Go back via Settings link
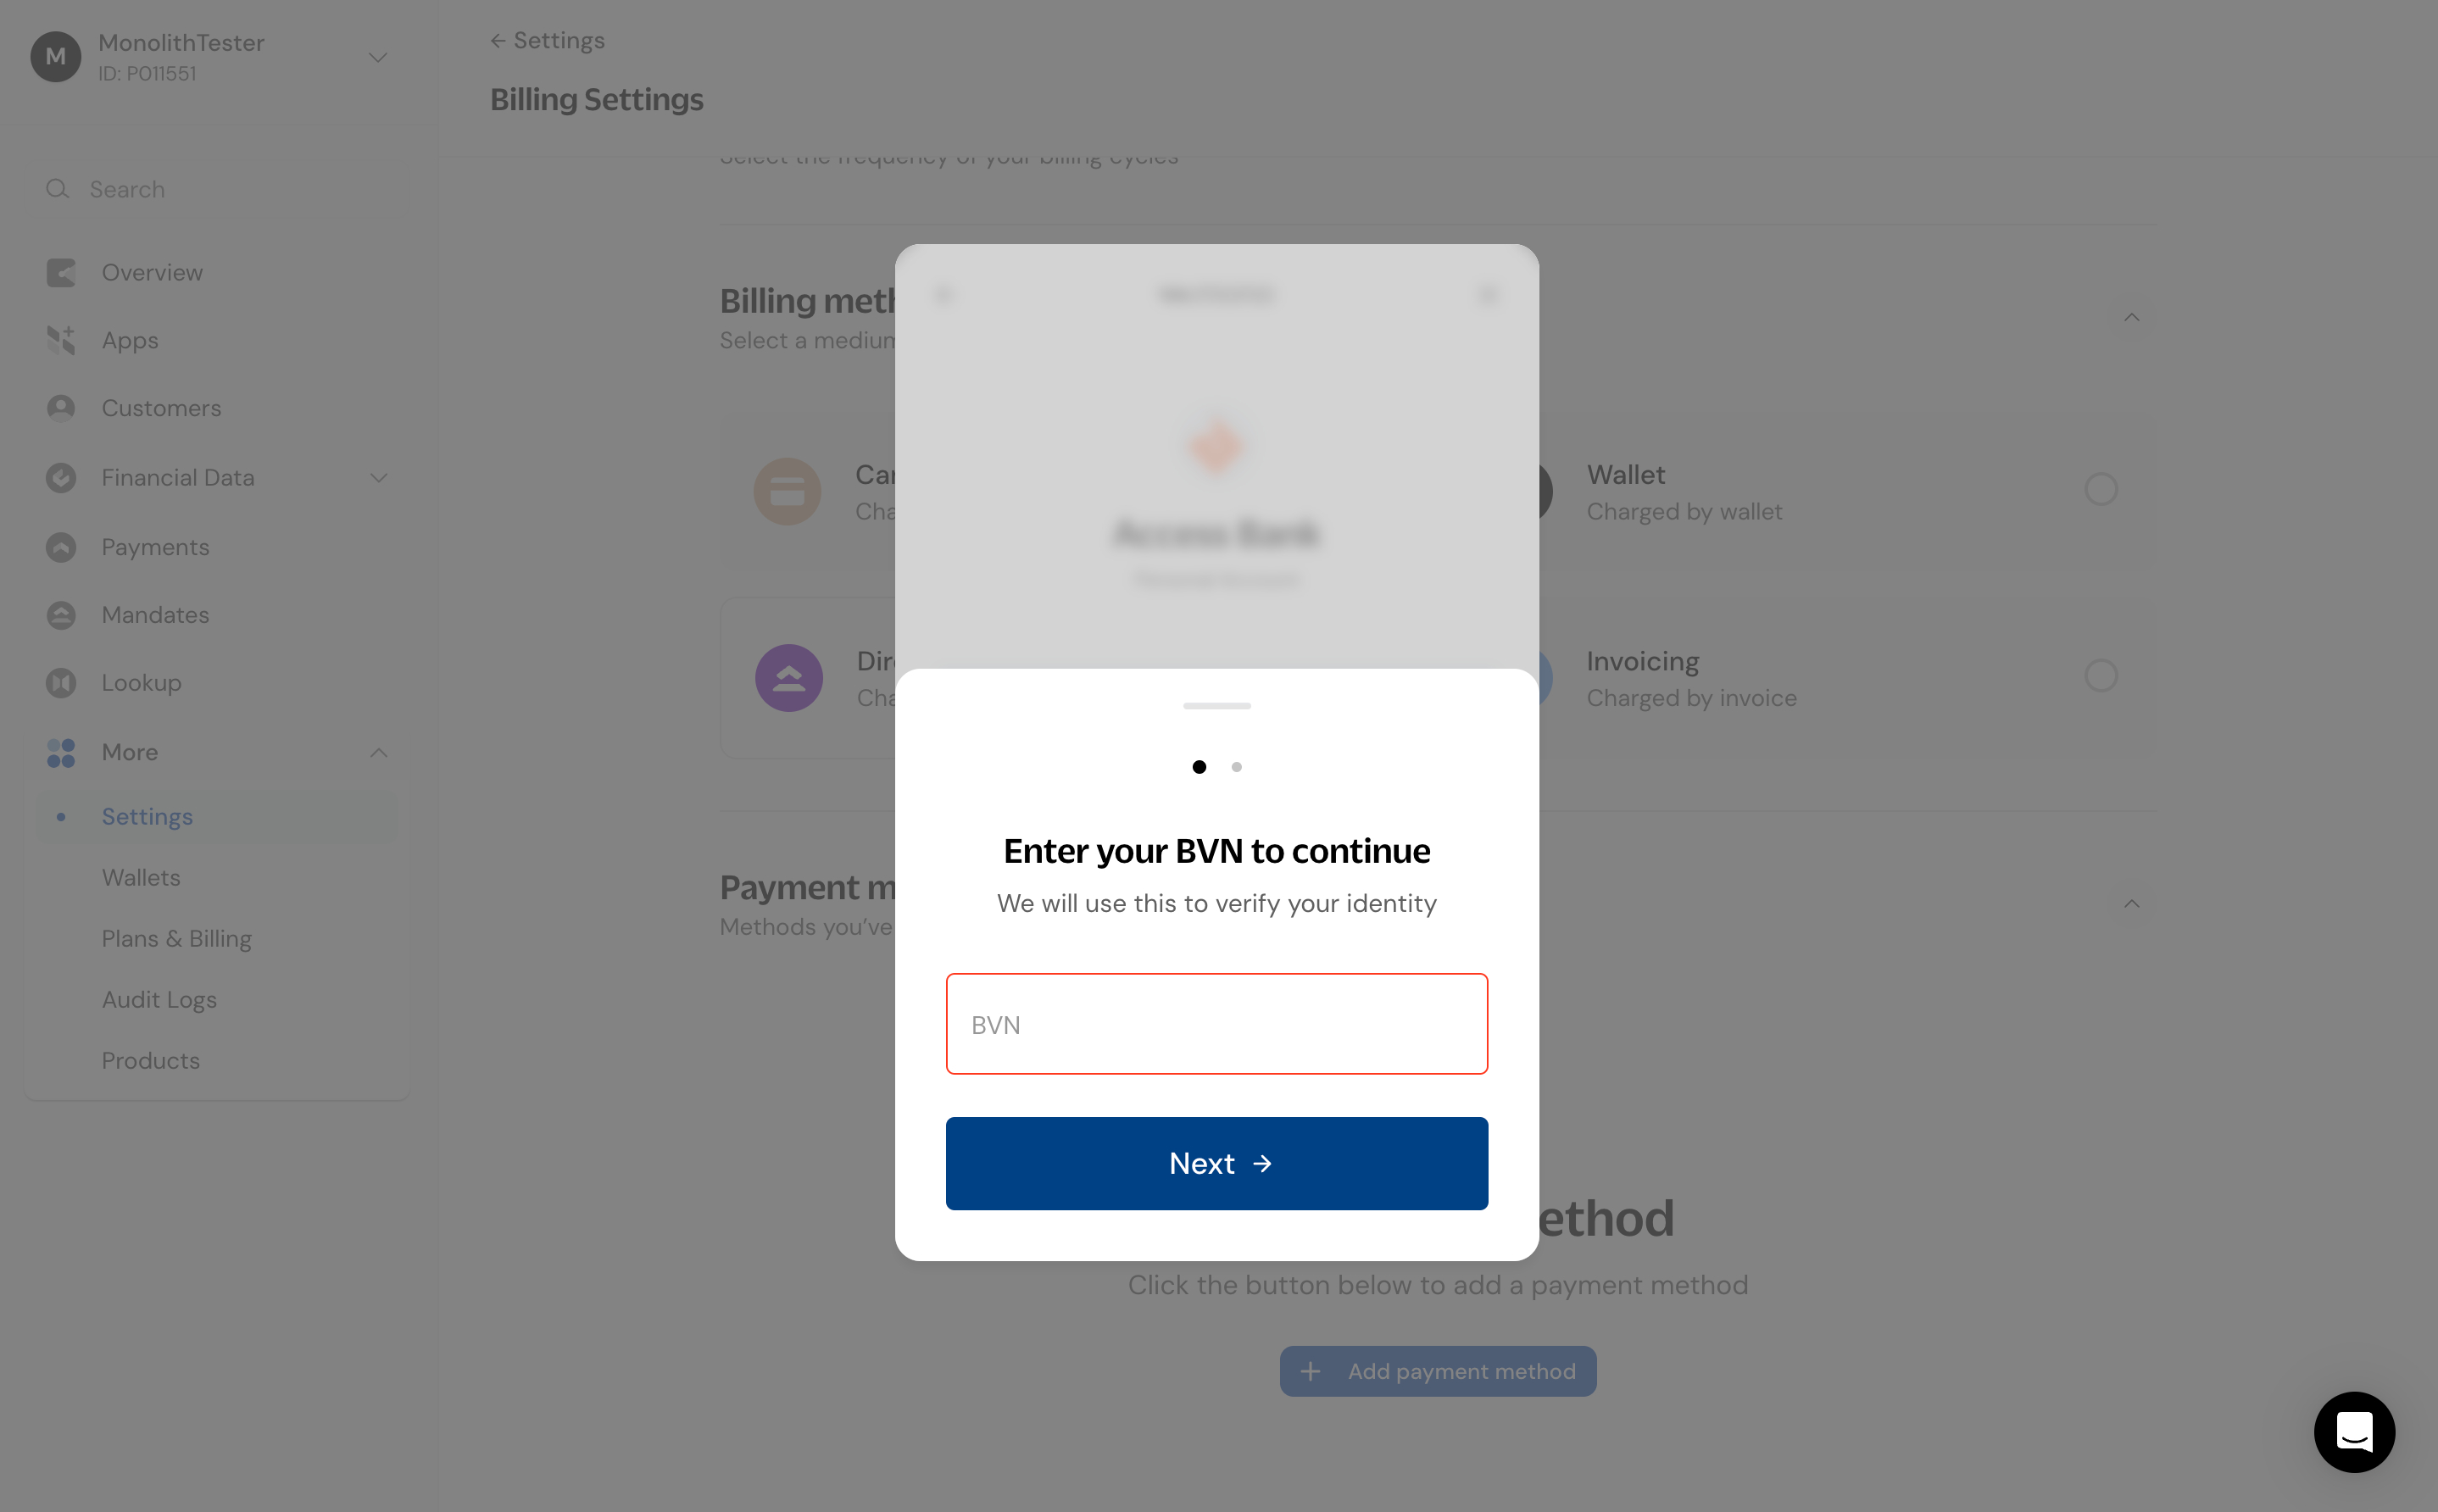Image resolution: width=2438 pixels, height=1512 pixels. [547, 40]
